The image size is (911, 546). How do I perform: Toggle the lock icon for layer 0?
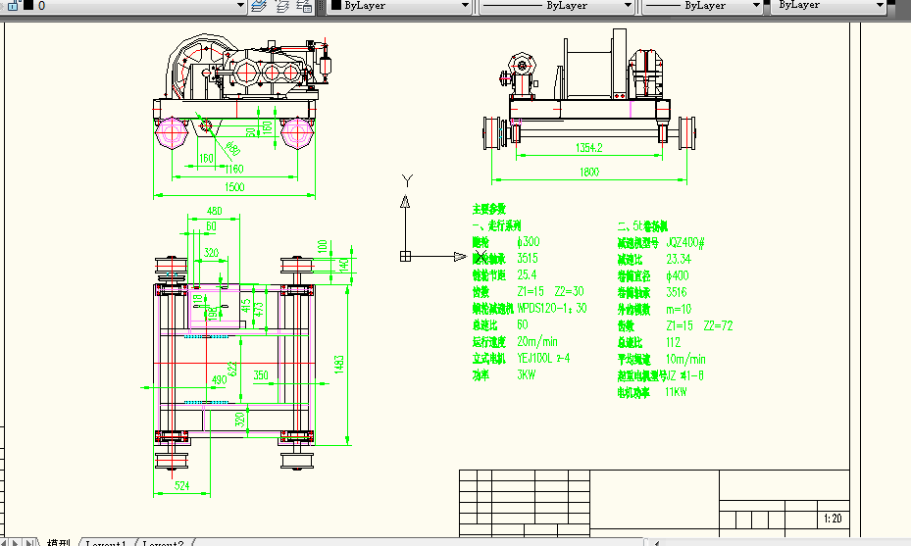click(12, 5)
